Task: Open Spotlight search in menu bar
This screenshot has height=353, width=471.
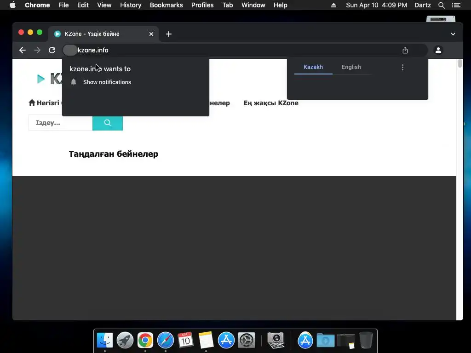Action: (441, 5)
